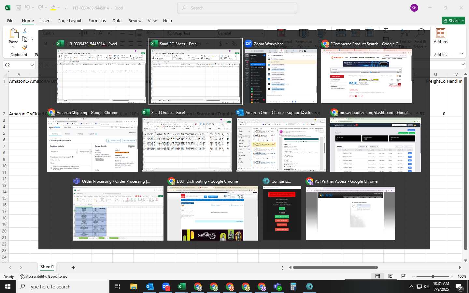
Task: Select the View ribbon tab
Action: (x=152, y=21)
